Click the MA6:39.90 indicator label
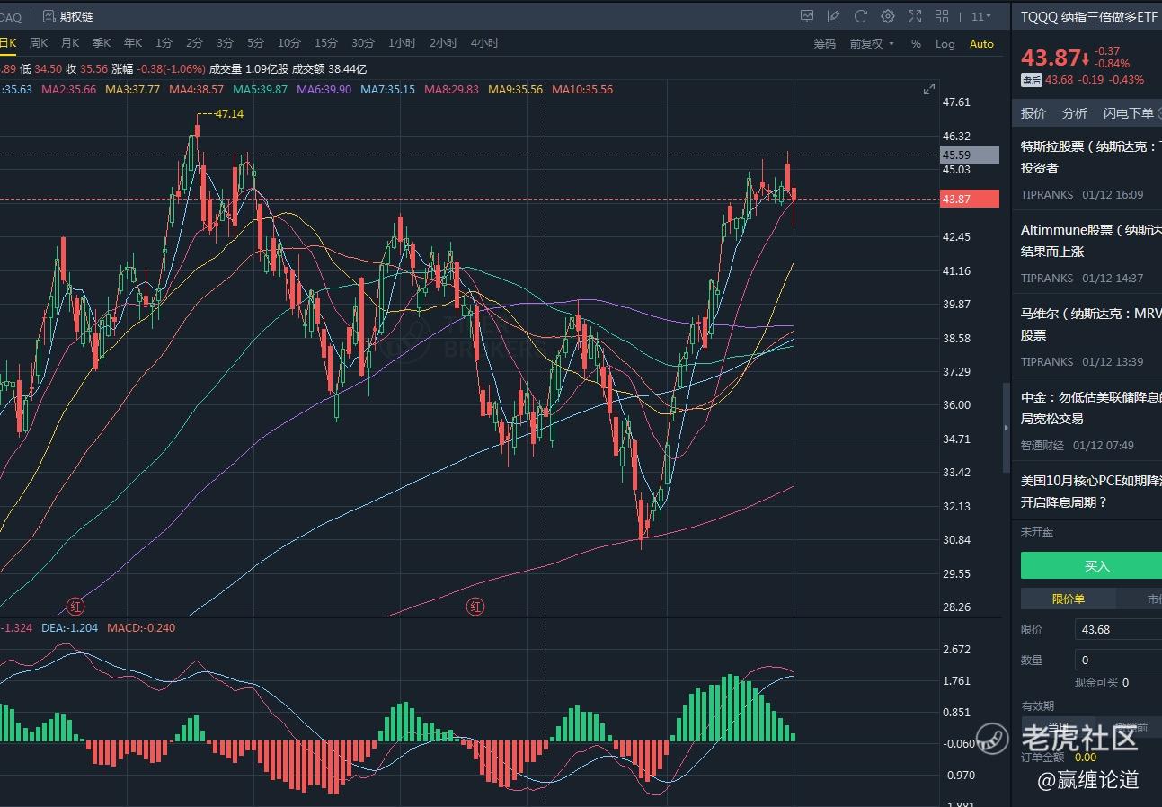1162x807 pixels. coord(324,89)
